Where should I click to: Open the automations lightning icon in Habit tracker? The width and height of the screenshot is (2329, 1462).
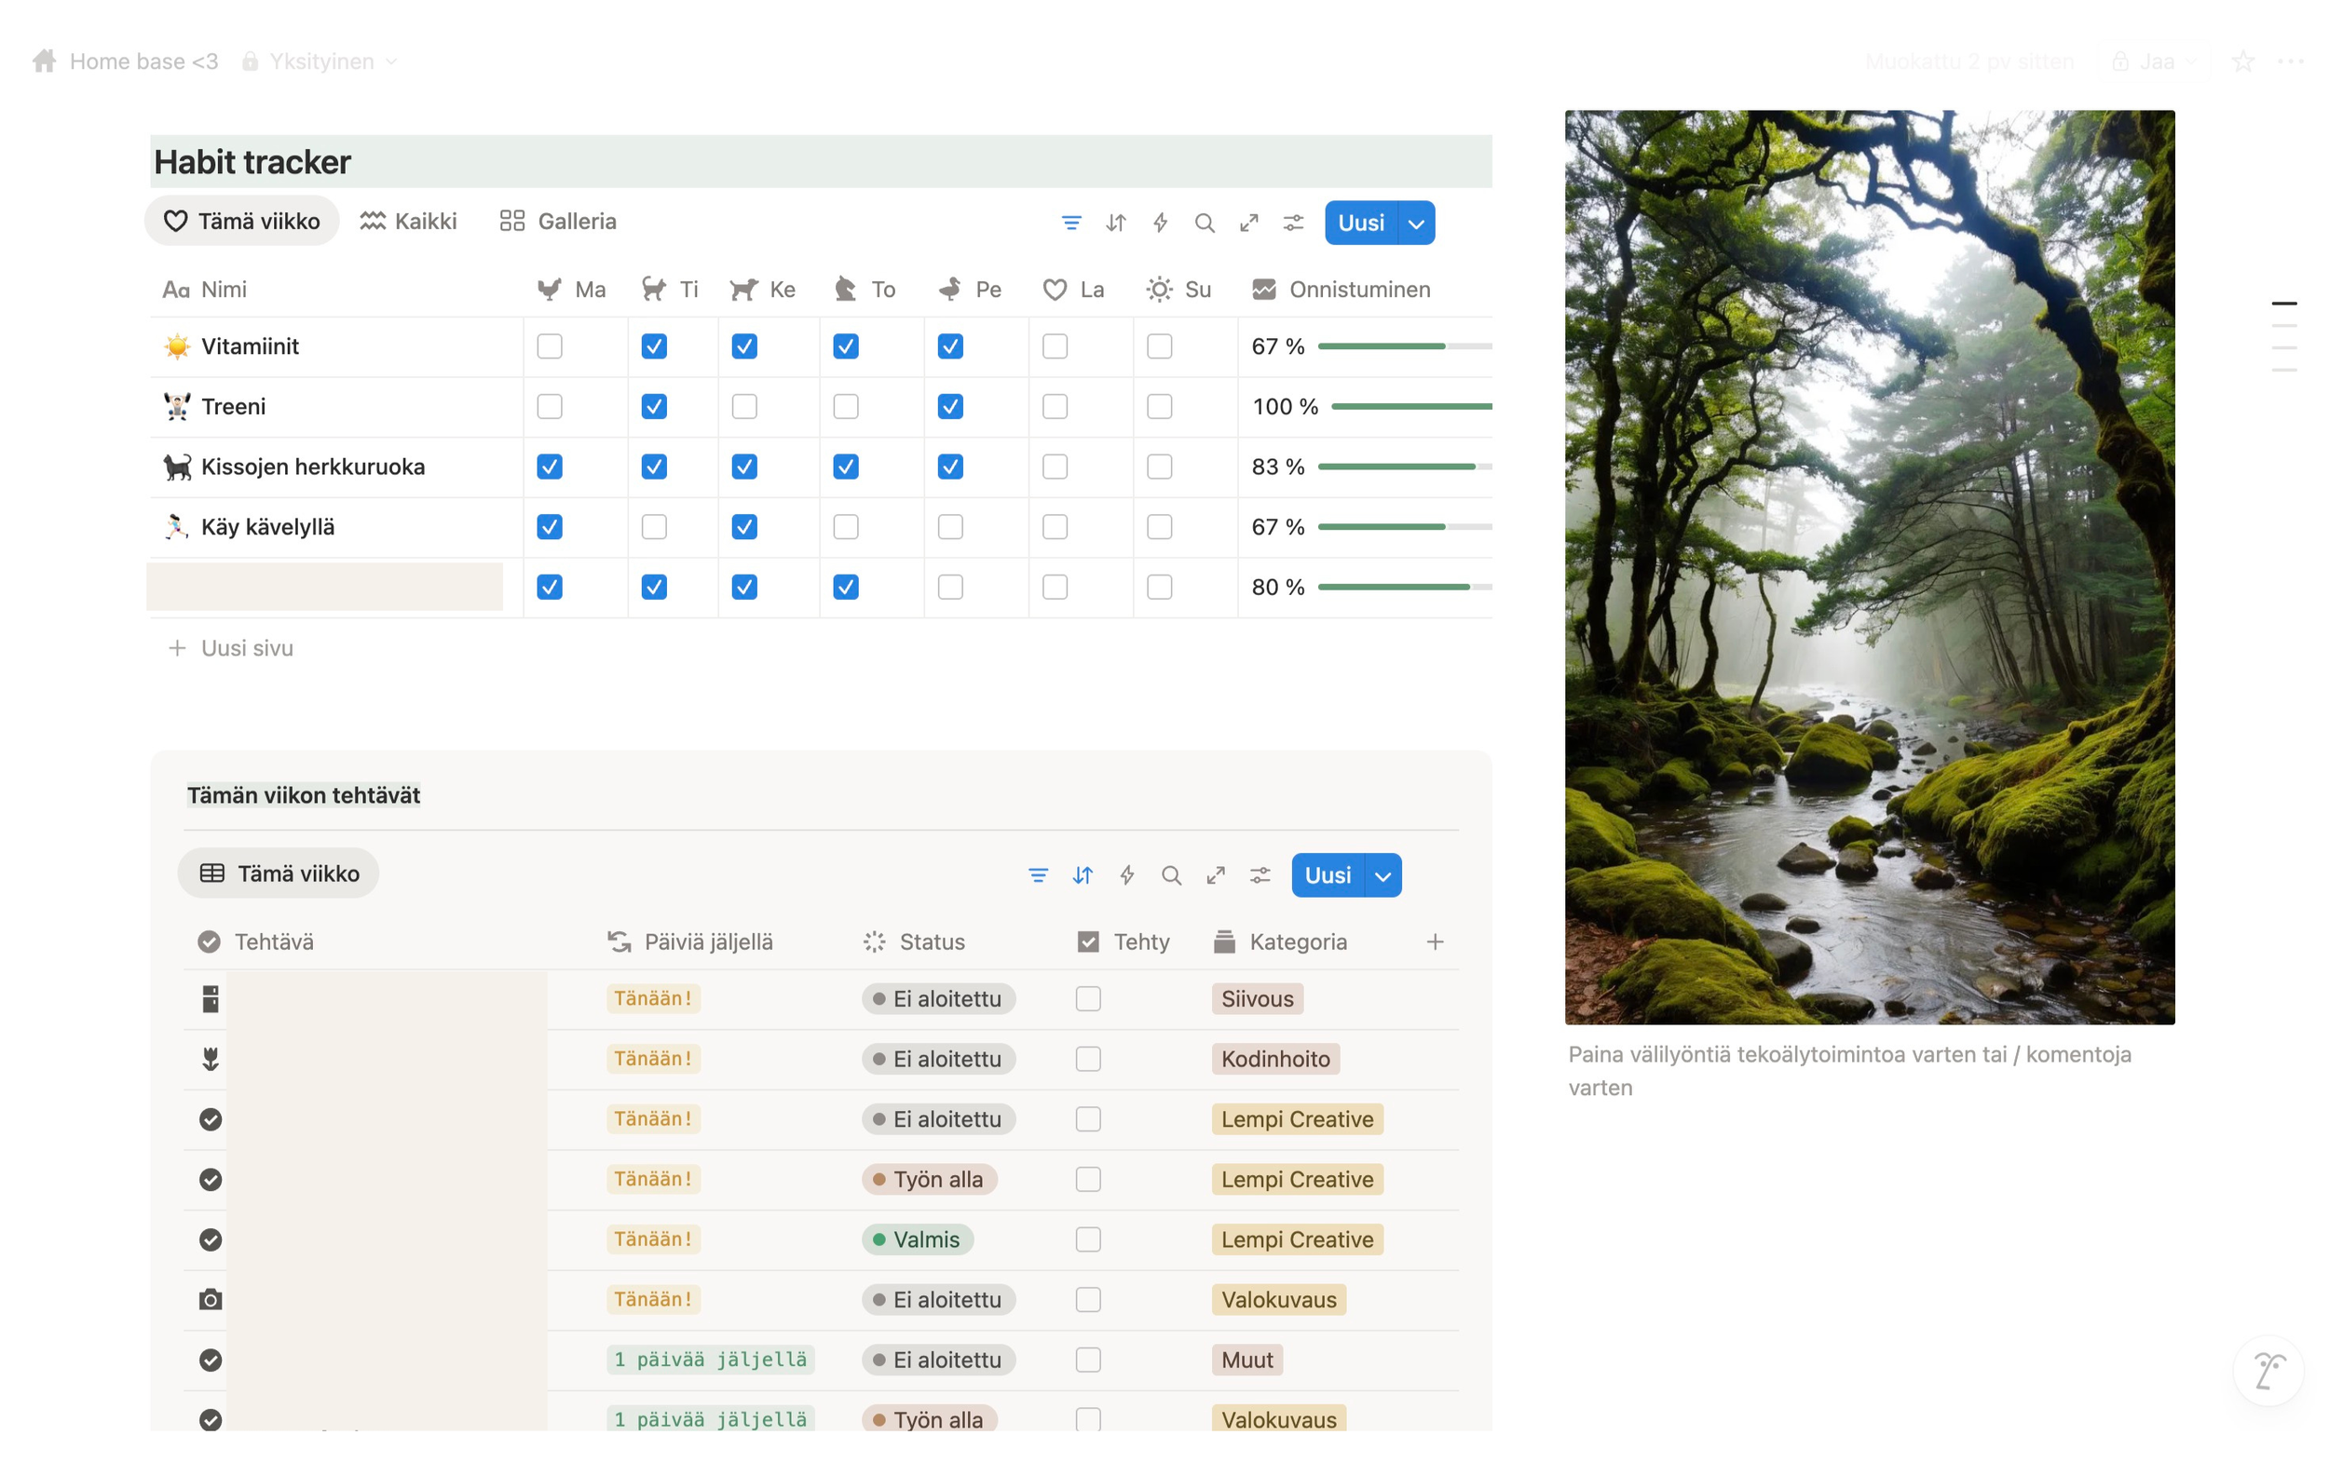[x=1160, y=223]
